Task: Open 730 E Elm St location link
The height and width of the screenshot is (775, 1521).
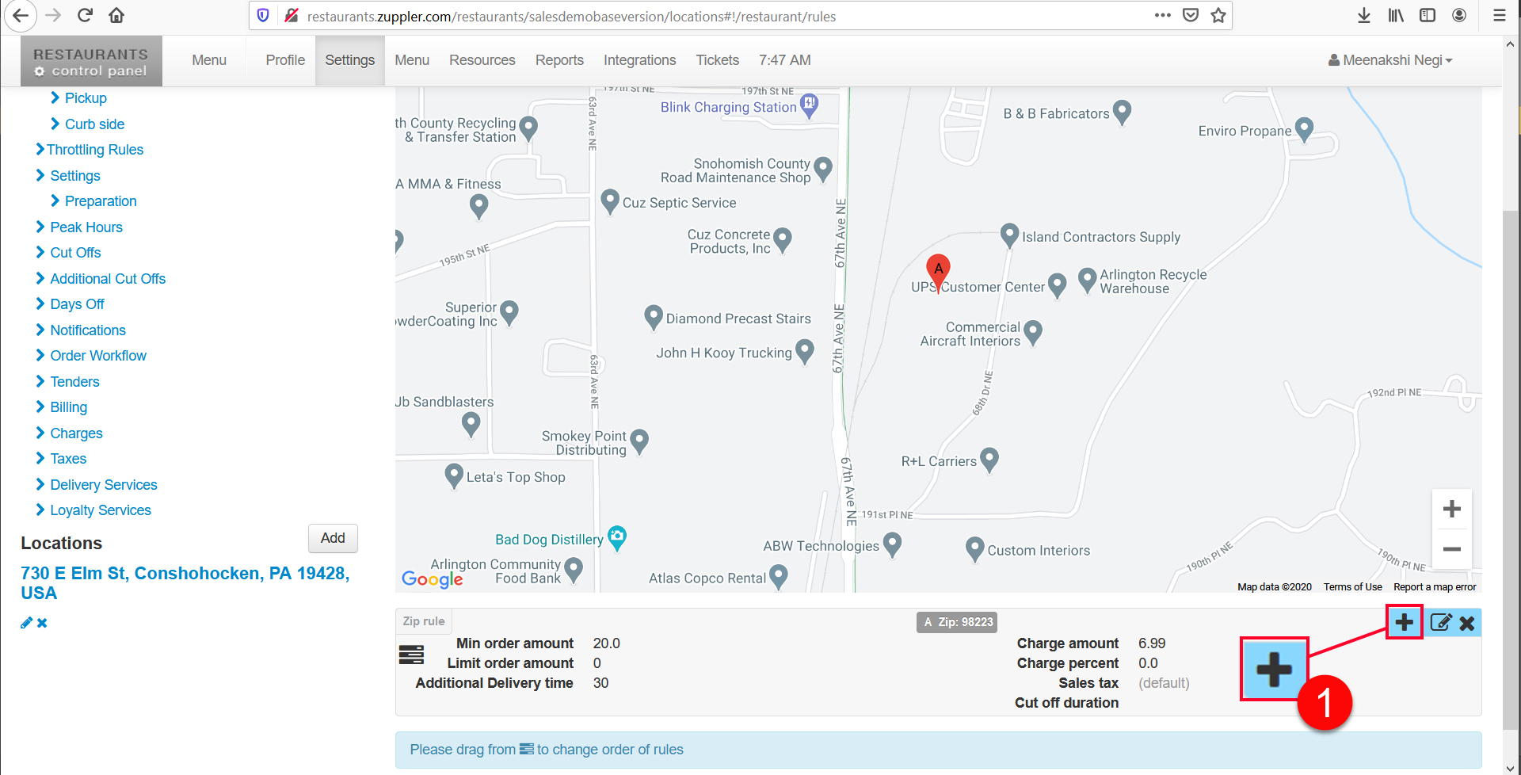Action: [185, 583]
